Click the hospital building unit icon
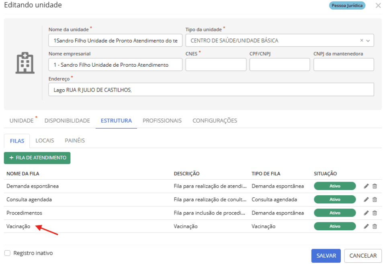This screenshot has height=264, width=385. 25,63
